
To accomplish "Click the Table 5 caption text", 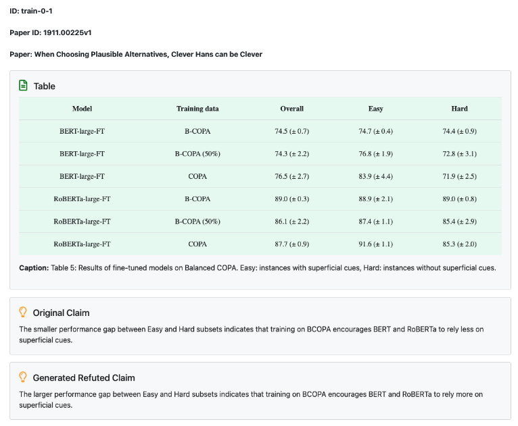I will (x=257, y=268).
